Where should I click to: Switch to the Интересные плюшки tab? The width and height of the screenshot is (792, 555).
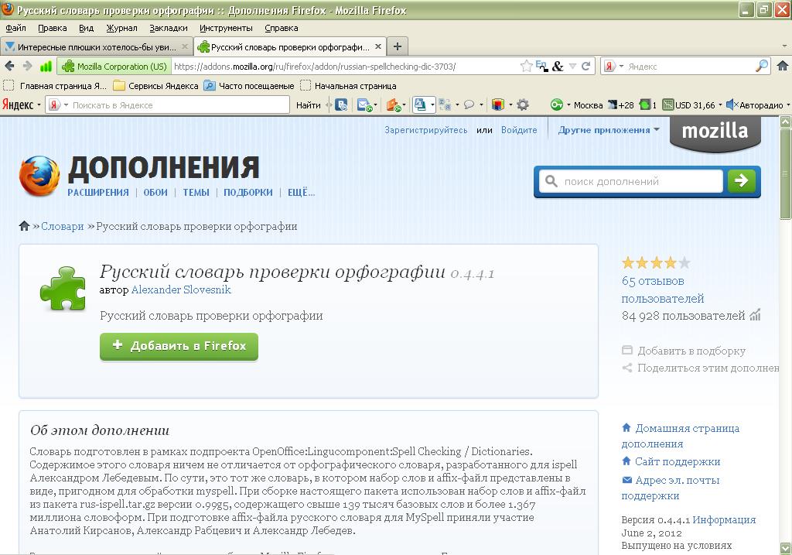tap(97, 47)
